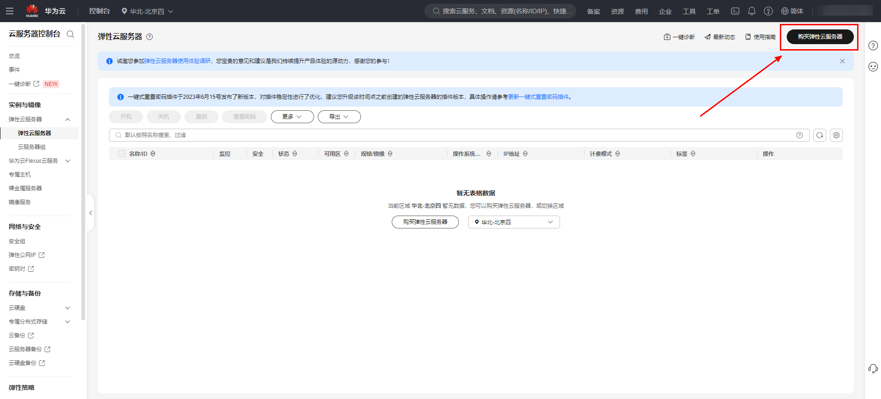Expand the 云硬盘 sidebar group

[x=68, y=308]
